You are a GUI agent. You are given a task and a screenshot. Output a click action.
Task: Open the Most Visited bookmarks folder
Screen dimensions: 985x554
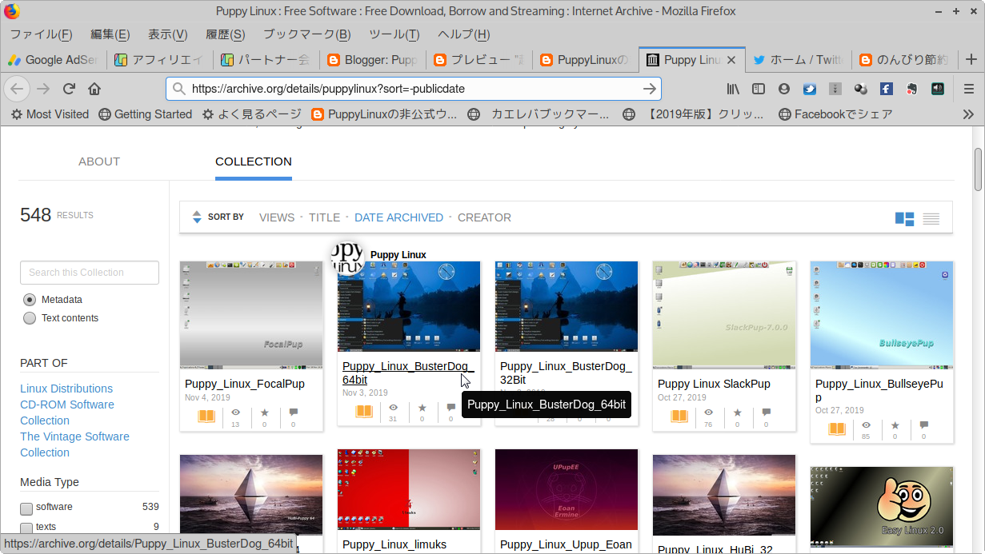pyautogui.click(x=50, y=114)
